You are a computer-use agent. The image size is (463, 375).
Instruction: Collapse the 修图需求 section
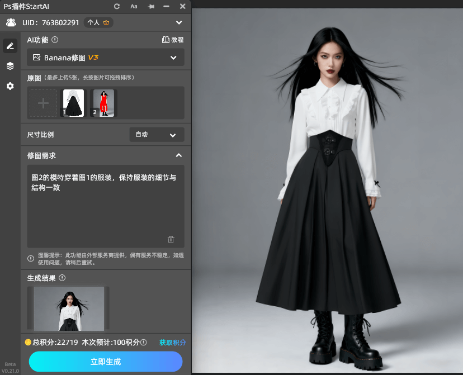(179, 155)
